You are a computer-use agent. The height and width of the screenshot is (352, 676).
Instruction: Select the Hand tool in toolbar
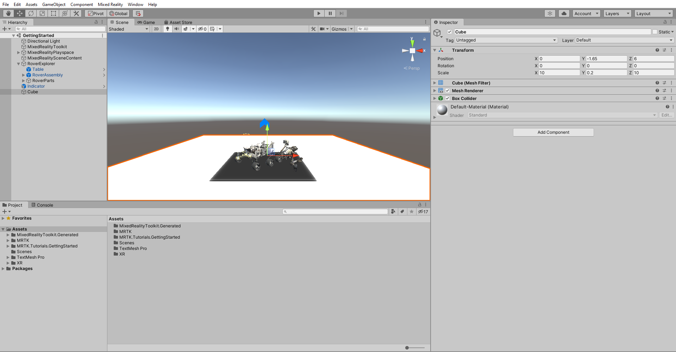pos(8,13)
